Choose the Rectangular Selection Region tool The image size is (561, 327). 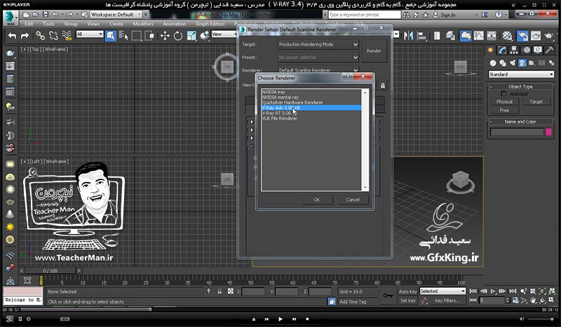(136, 36)
